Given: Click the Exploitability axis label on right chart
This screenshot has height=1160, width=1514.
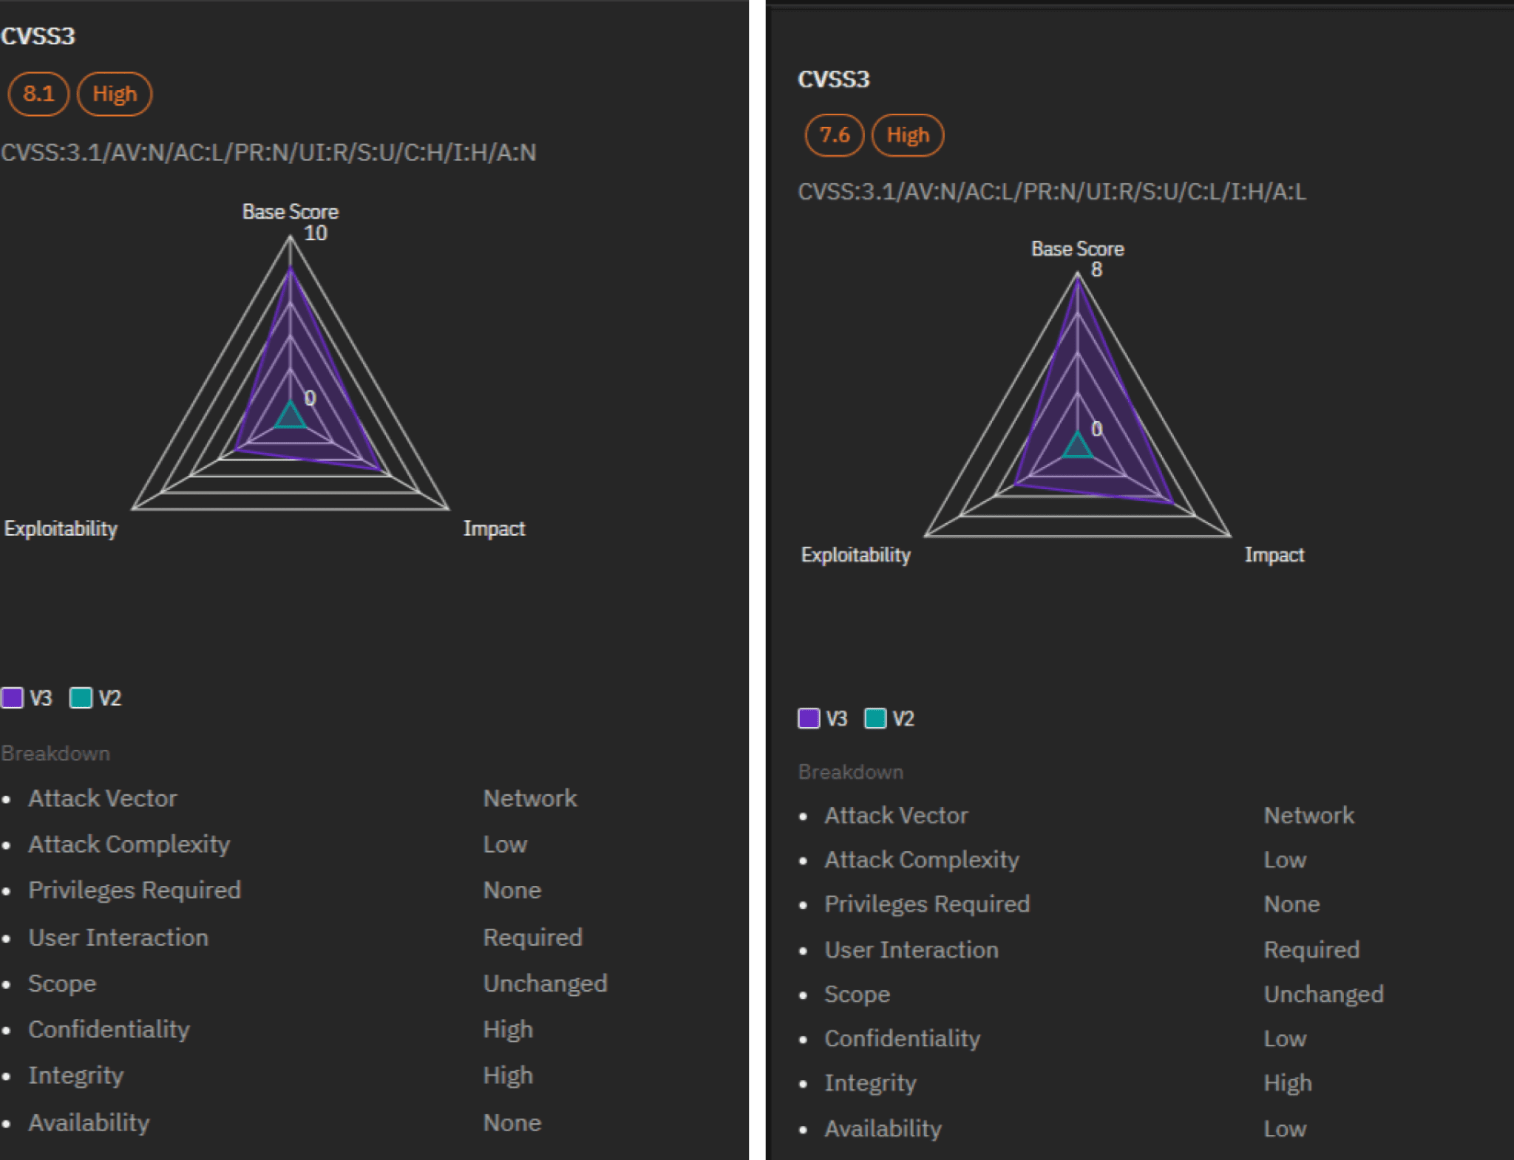Looking at the screenshot, I should pos(855,555).
